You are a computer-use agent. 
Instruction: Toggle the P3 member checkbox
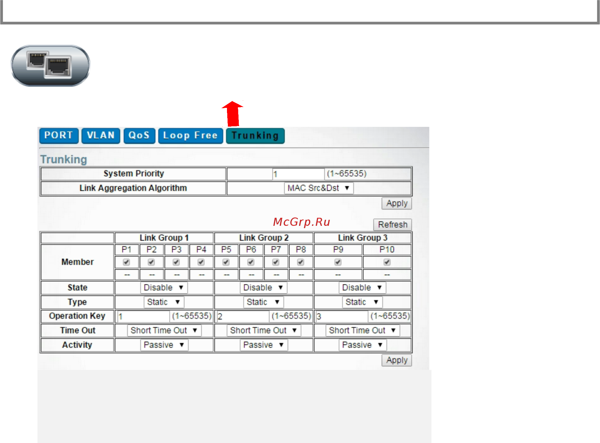(176, 262)
